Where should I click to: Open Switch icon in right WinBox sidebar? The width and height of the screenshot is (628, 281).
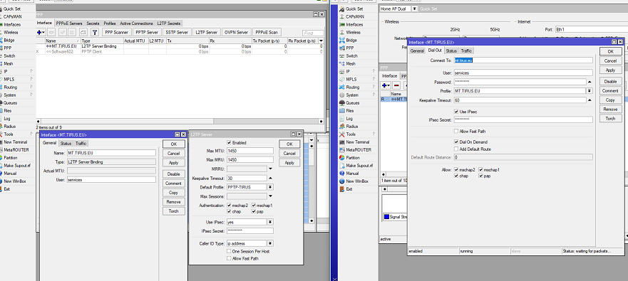pyautogui.click(x=341, y=56)
